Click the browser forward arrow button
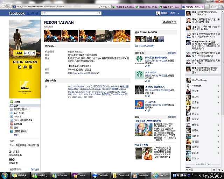The height and width of the screenshot is (179, 224). [10, 7]
